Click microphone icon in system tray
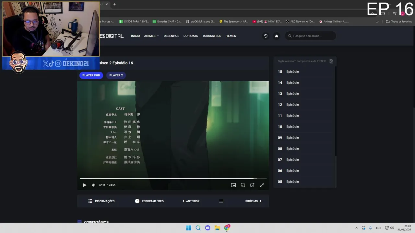415x233 pixels. pyautogui.click(x=370, y=228)
